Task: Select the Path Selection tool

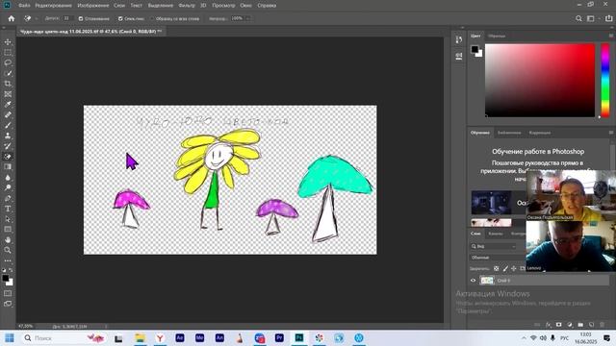Action: (8, 219)
